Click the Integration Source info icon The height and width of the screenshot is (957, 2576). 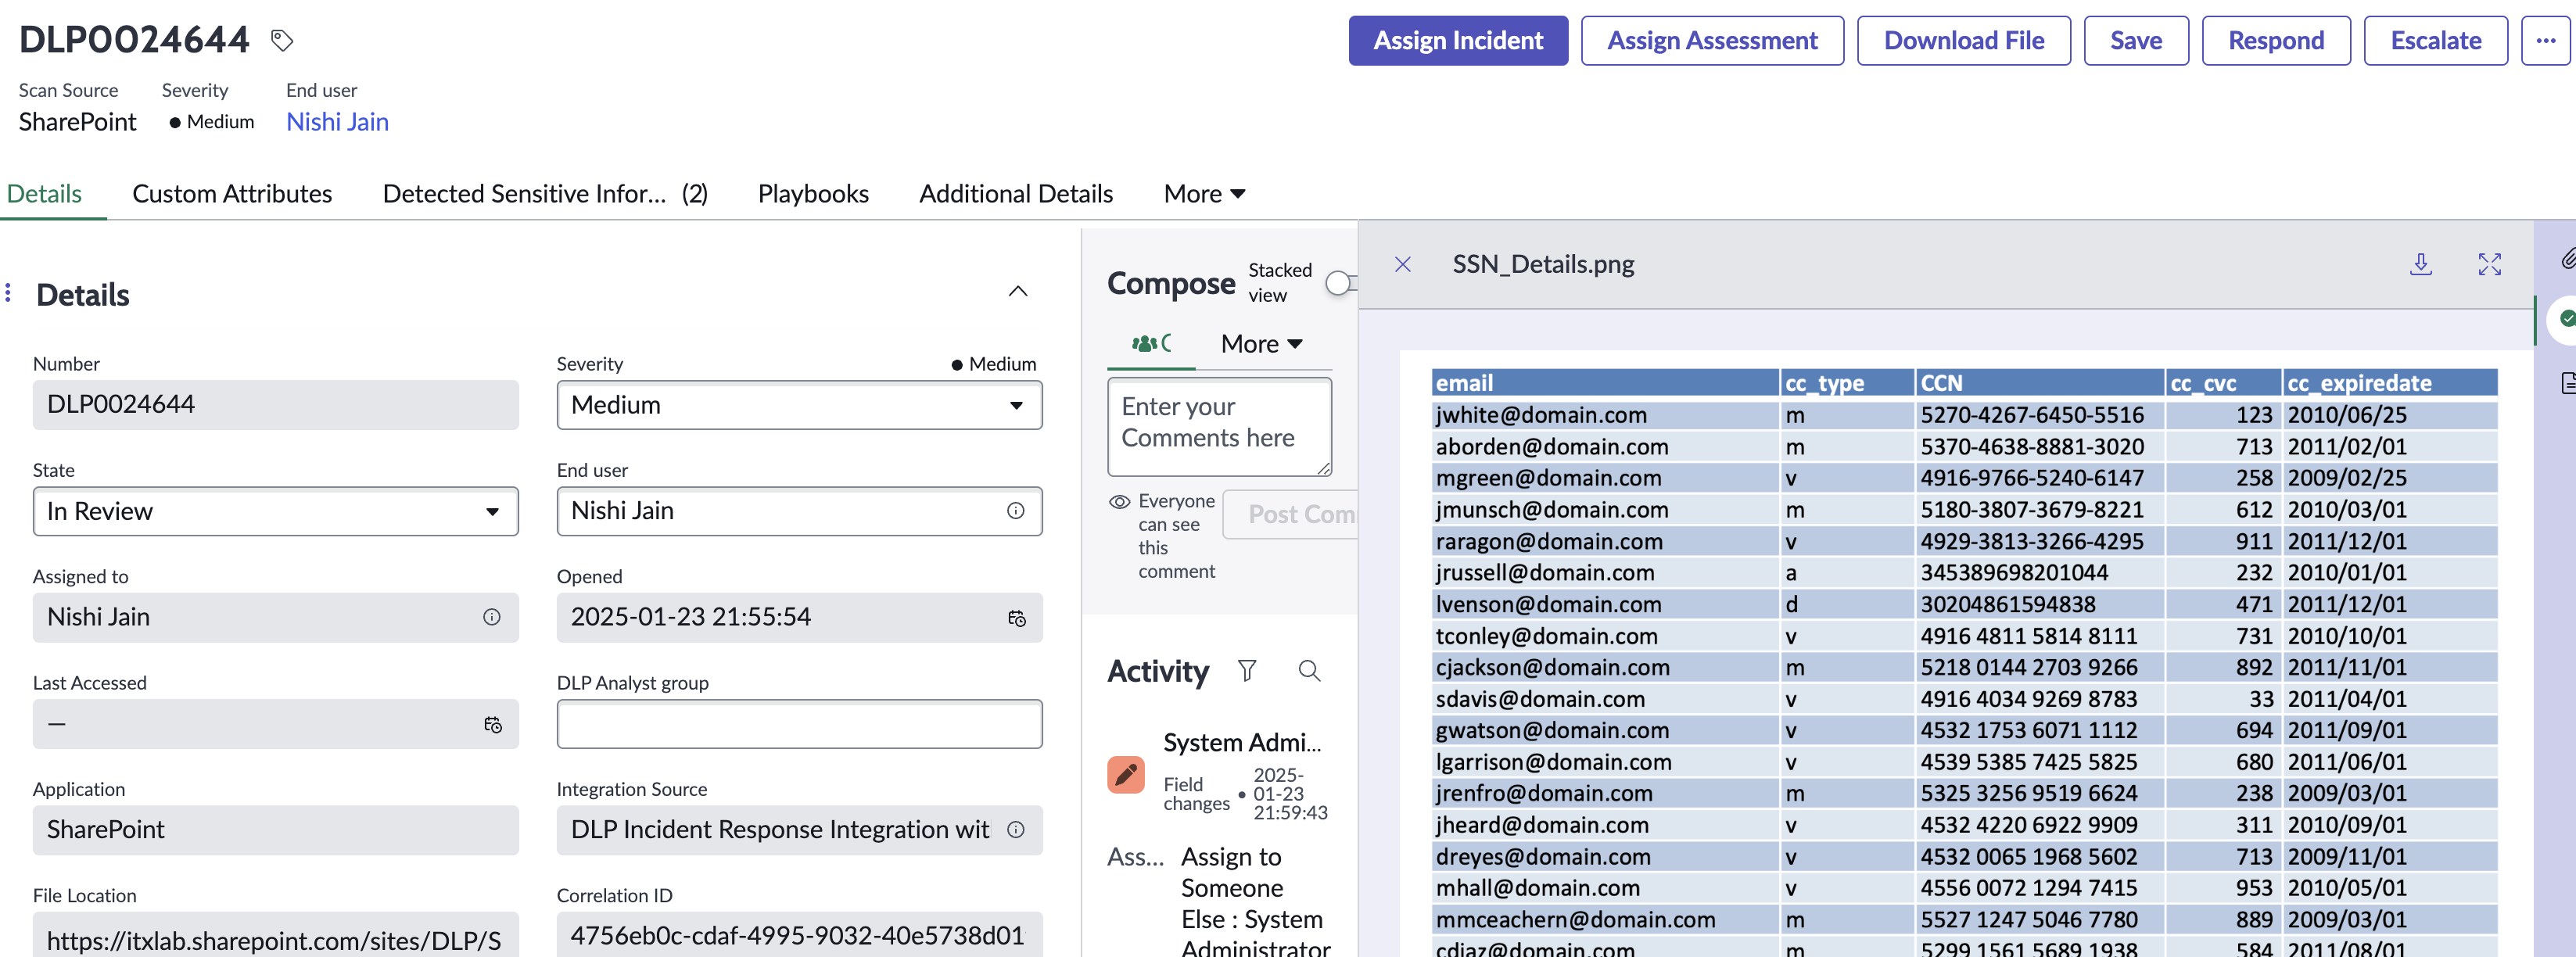[x=1015, y=830]
